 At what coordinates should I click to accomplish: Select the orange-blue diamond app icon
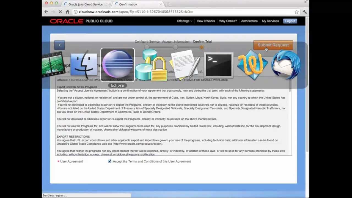pyautogui.click(x=252, y=65)
